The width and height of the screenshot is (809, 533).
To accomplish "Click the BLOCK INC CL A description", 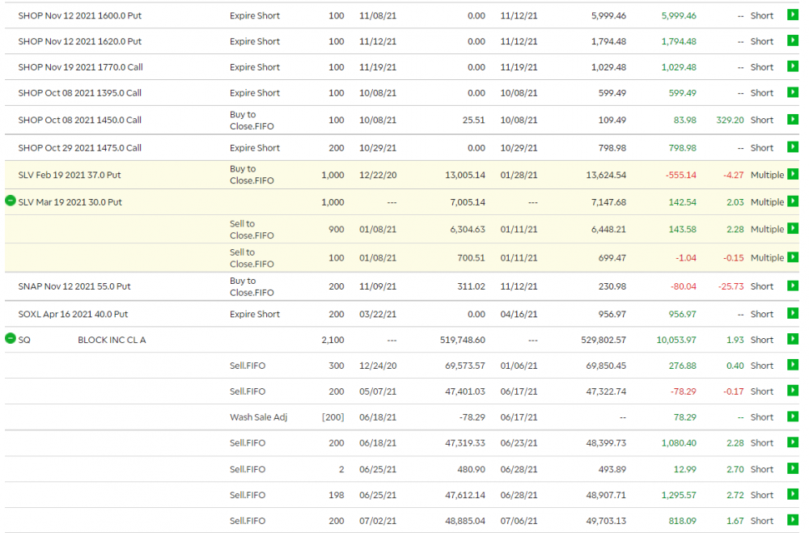I will click(x=112, y=341).
